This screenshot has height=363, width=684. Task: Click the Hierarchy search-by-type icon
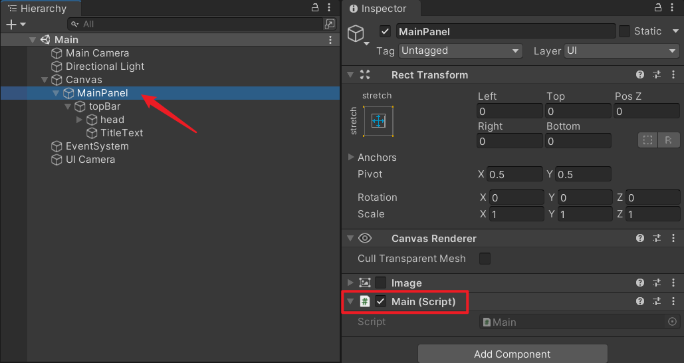[x=330, y=24]
